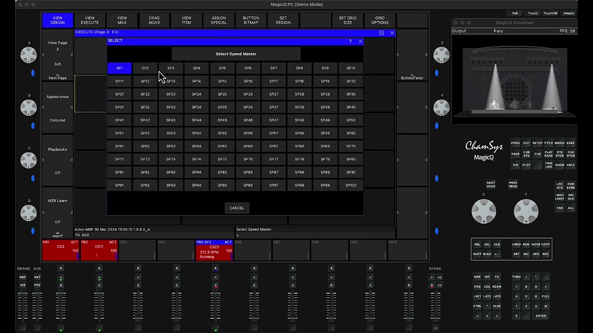Screen dimensions: 593x333
Task: Click the FULL keypad key
Action: pos(546,296)
